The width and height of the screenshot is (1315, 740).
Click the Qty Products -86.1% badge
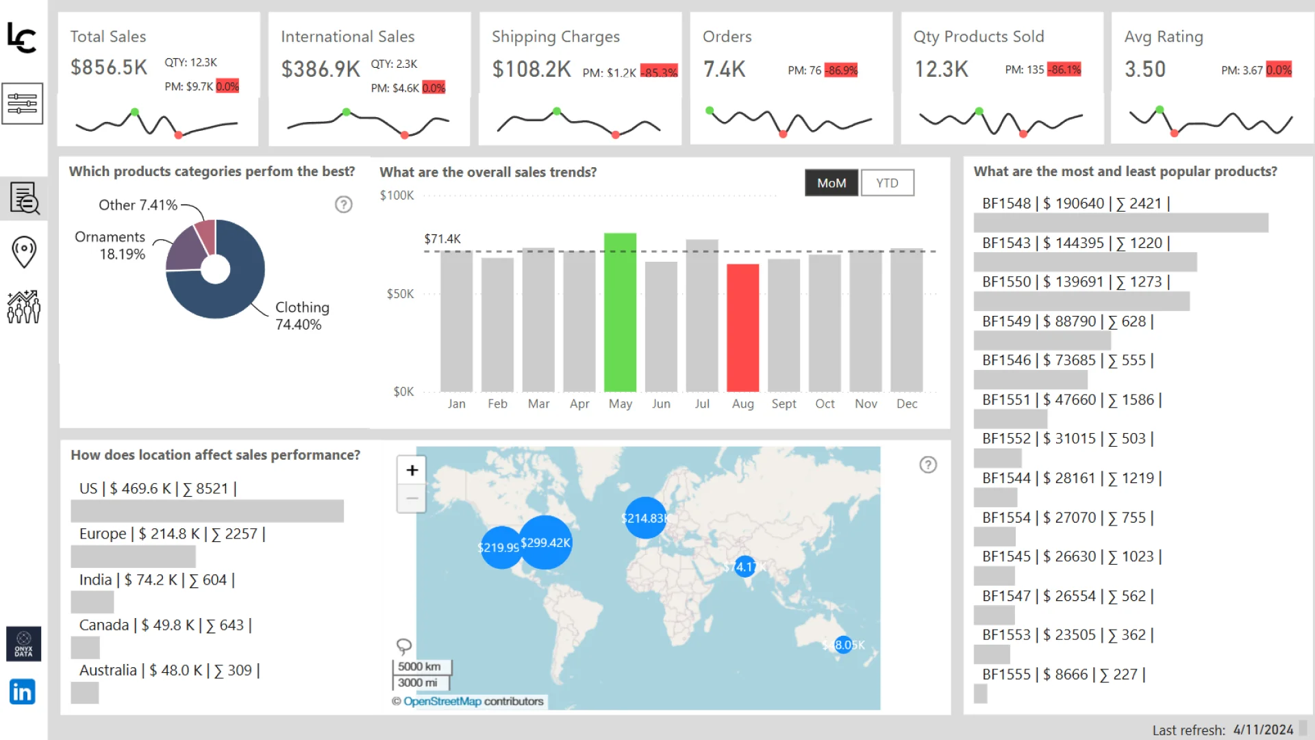[x=1064, y=69]
